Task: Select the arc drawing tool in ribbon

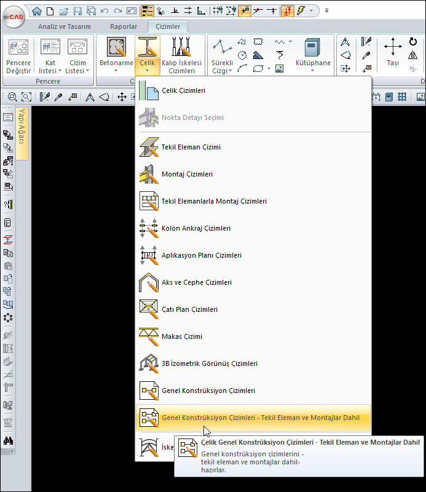Action: pyautogui.click(x=242, y=68)
